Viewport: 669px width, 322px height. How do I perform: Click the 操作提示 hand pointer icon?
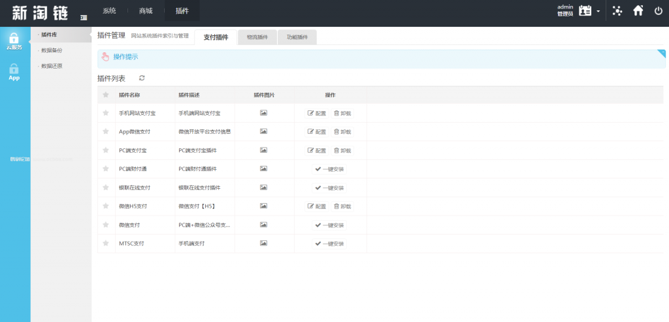105,57
